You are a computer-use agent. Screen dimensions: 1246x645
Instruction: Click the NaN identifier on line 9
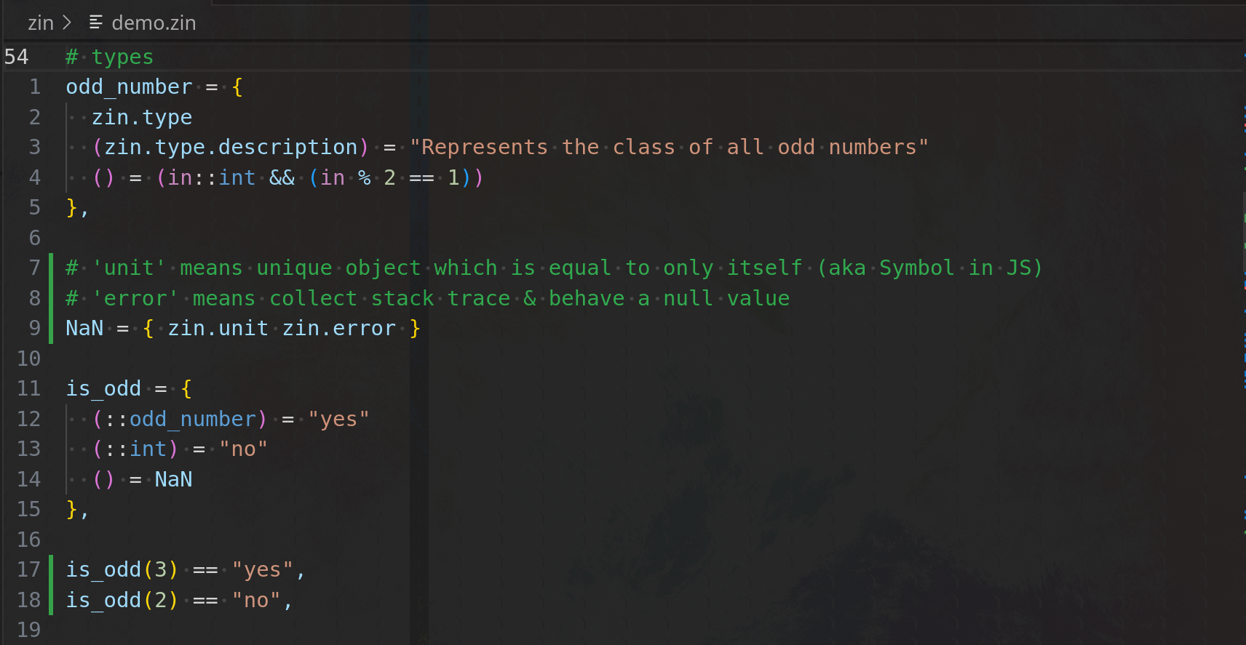(84, 329)
